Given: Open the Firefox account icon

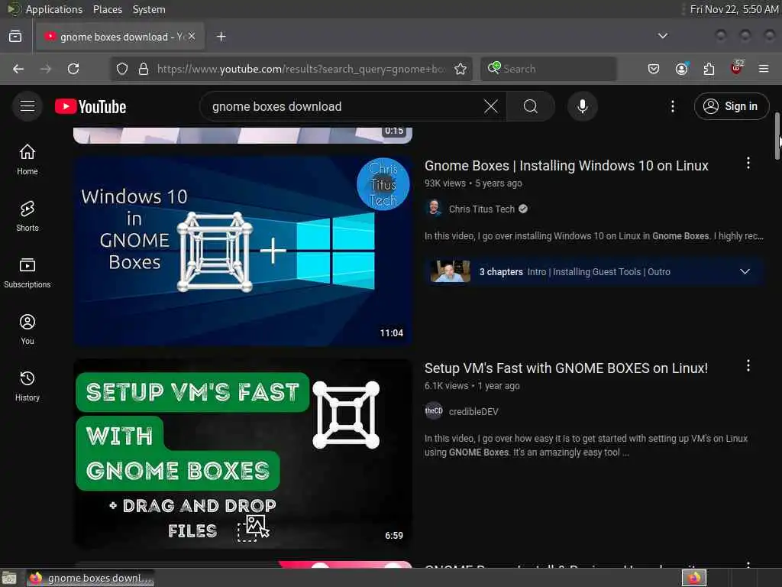Looking at the screenshot, I should (x=681, y=69).
